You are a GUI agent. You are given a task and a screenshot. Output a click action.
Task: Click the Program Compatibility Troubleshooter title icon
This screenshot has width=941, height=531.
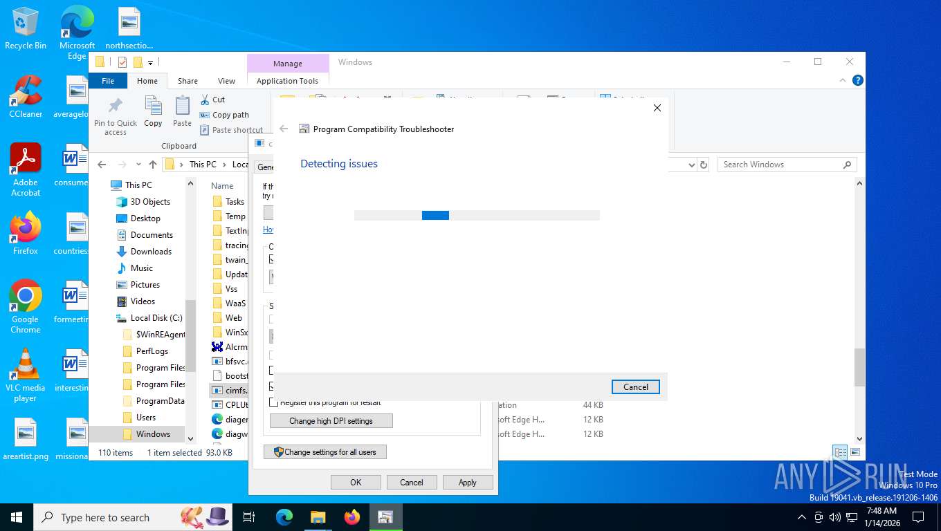click(304, 129)
